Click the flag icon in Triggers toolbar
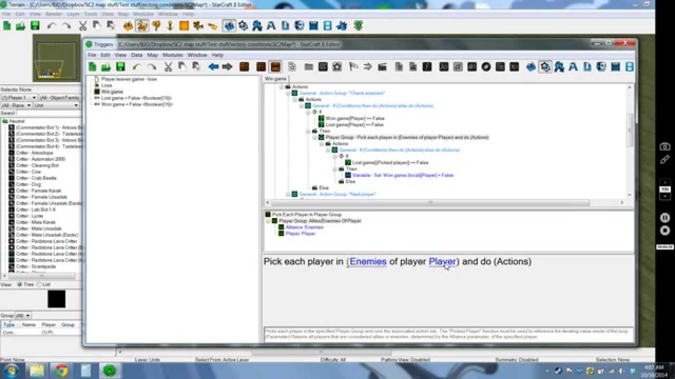675x379 pixels. [x=354, y=67]
